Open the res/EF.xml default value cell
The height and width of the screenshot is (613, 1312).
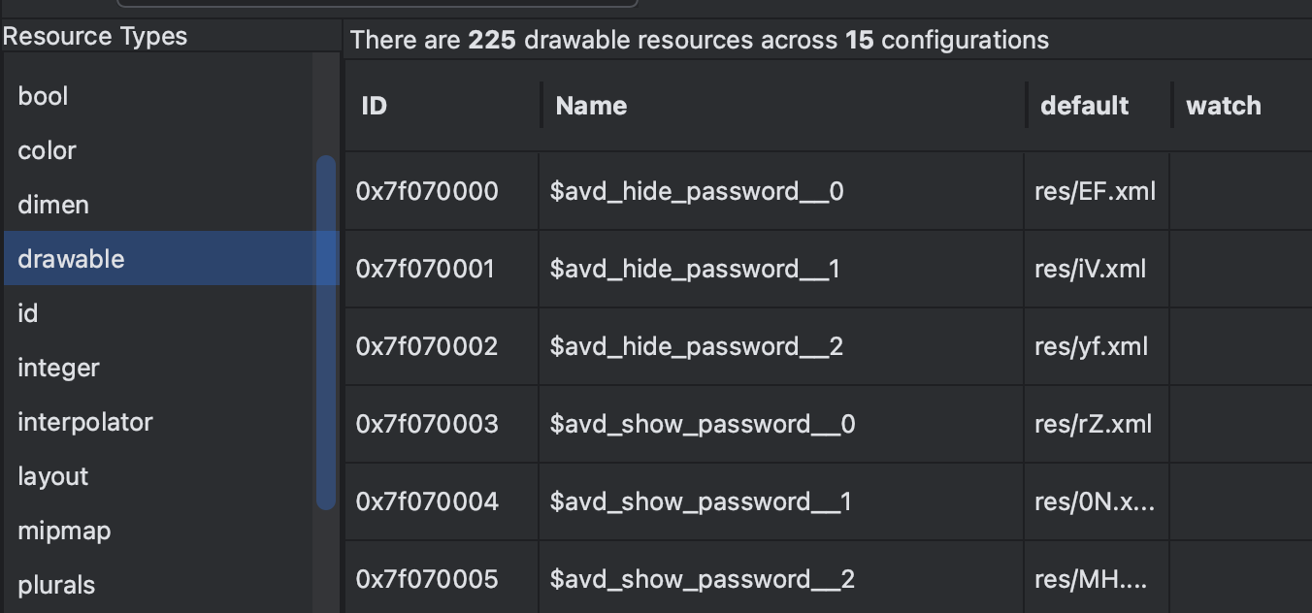click(x=1094, y=191)
